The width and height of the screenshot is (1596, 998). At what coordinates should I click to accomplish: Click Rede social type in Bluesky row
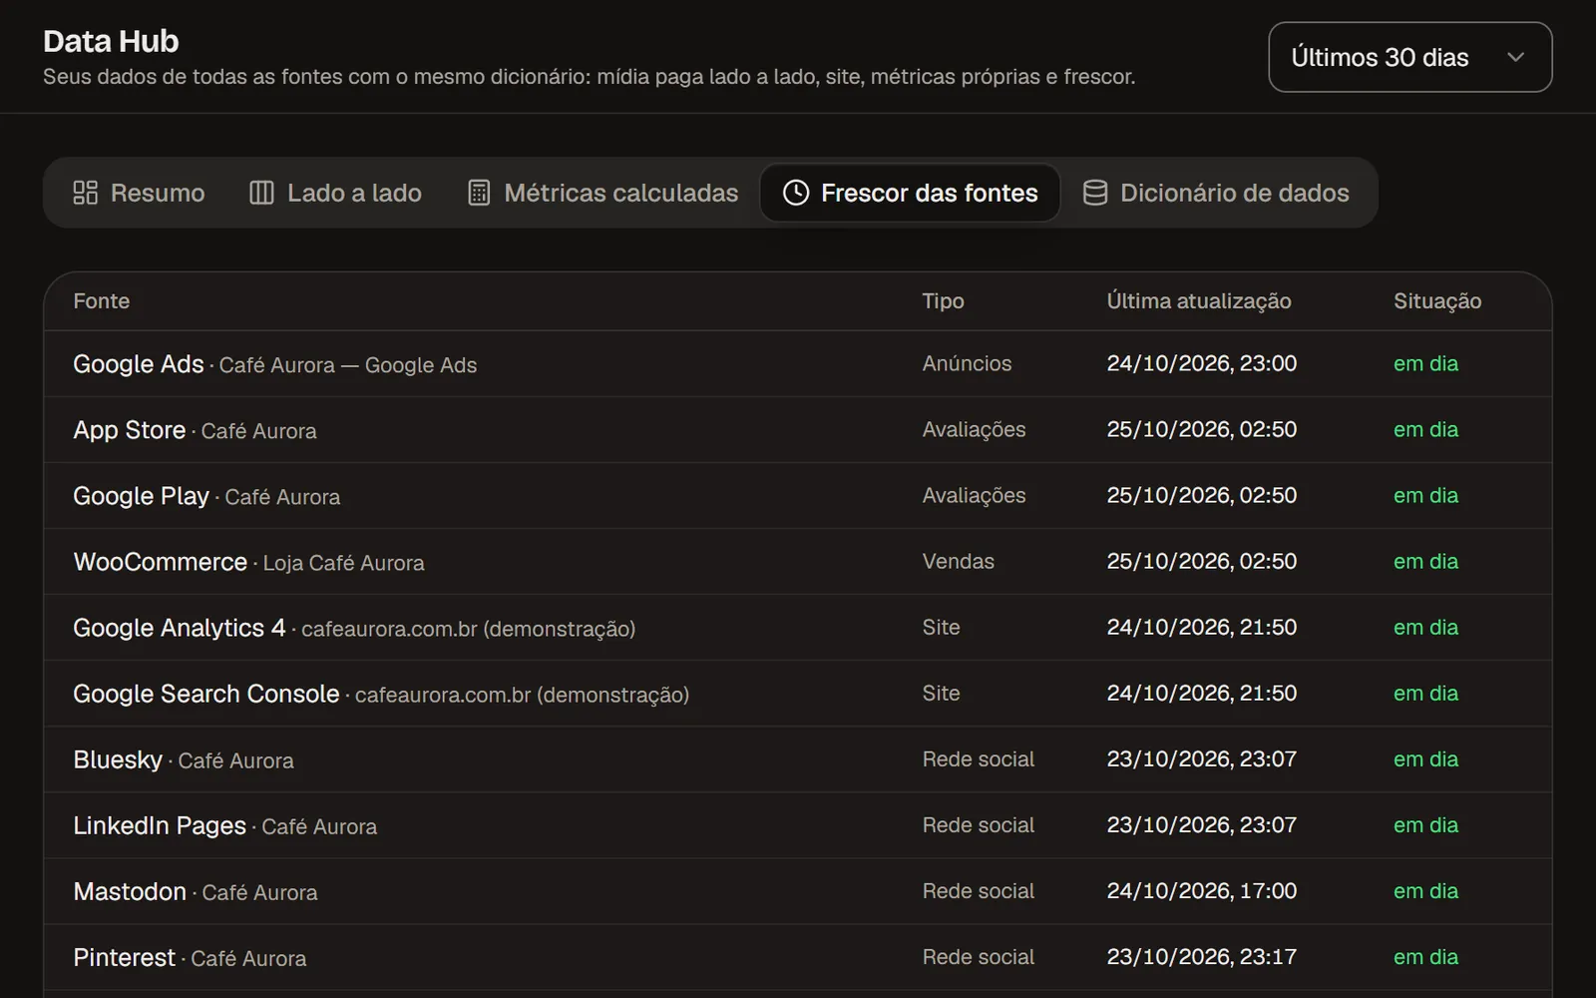(x=978, y=758)
